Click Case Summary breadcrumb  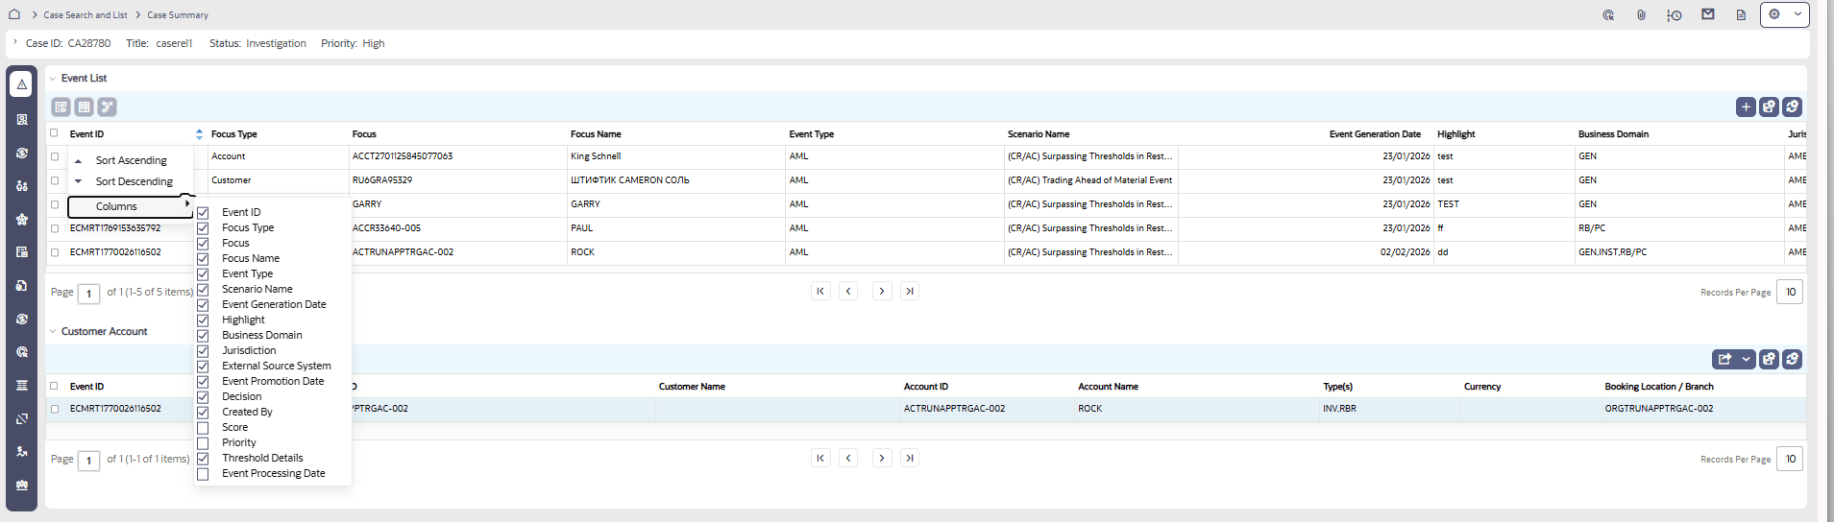[178, 15]
